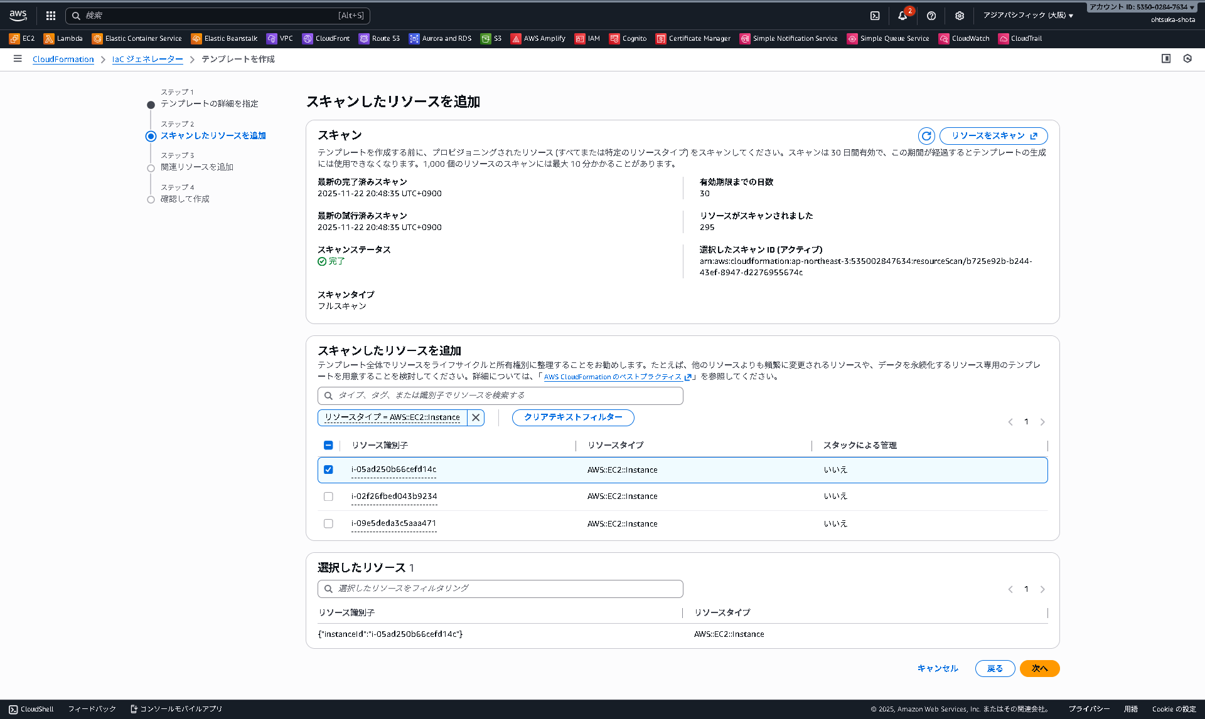
Task: Open the アジアパシフィック (大阪) region dropdown
Action: tap(1030, 16)
